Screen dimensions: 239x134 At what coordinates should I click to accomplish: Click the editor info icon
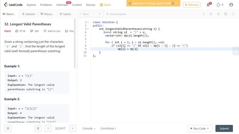204,14
